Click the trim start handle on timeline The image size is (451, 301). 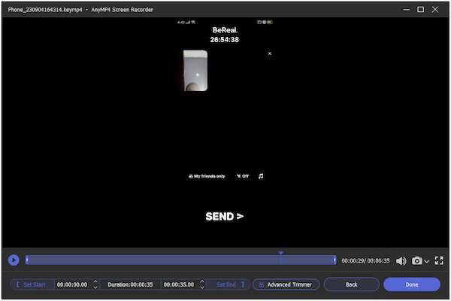pyautogui.click(x=27, y=260)
